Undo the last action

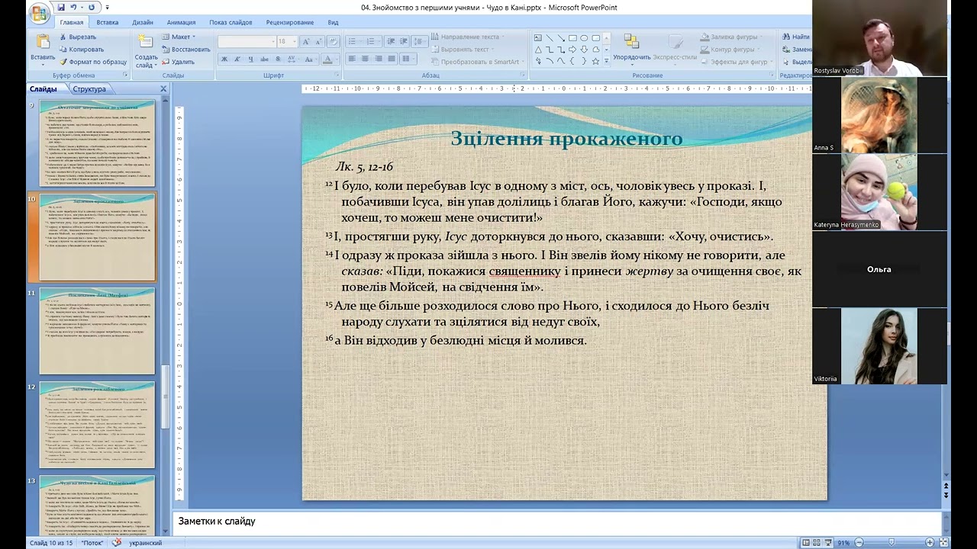click(x=74, y=8)
